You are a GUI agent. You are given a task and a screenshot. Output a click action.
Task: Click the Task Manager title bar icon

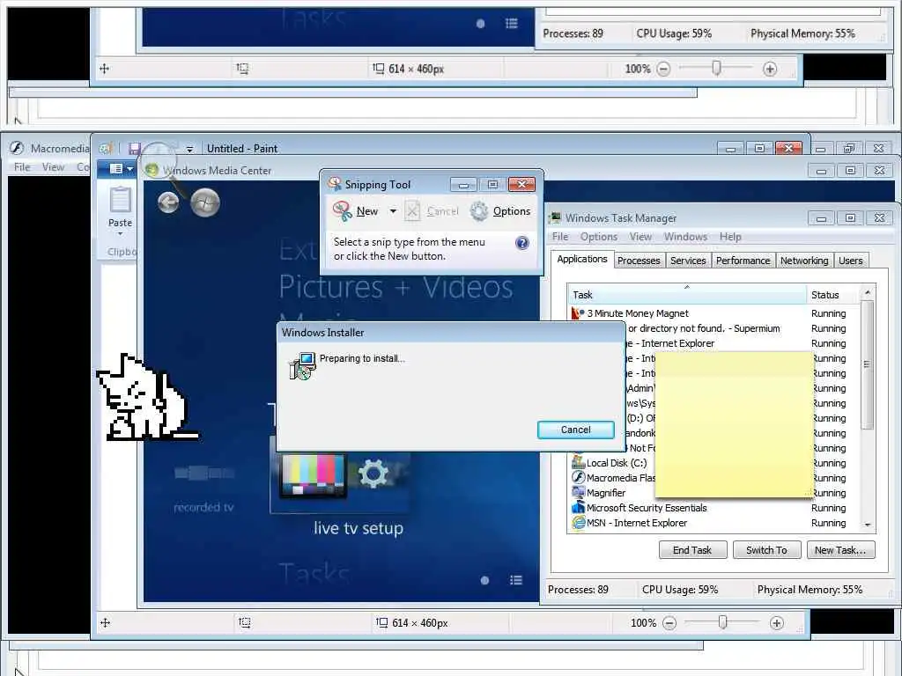[x=555, y=218]
